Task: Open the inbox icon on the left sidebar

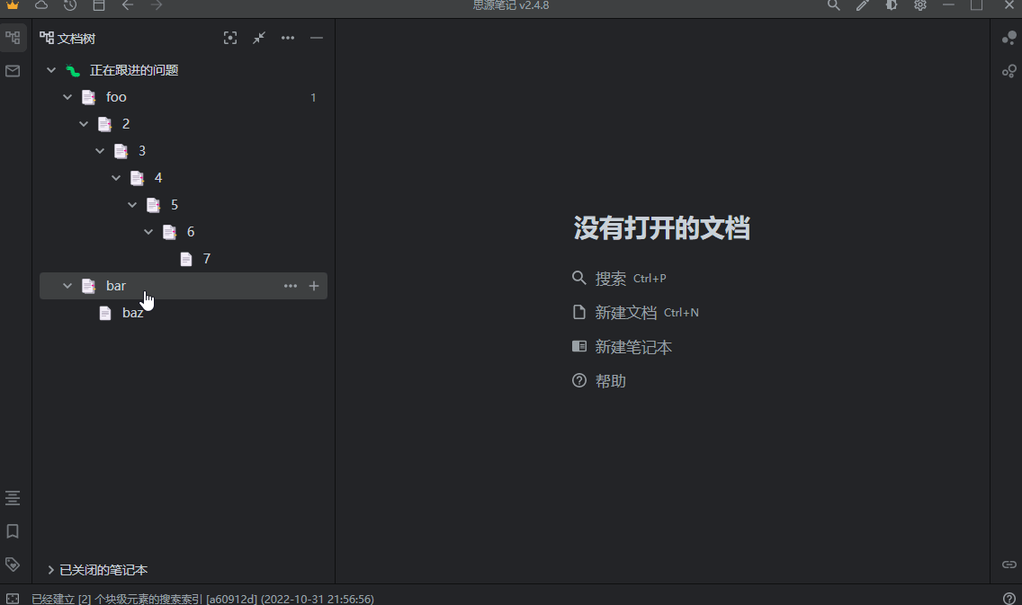Action: [13, 71]
